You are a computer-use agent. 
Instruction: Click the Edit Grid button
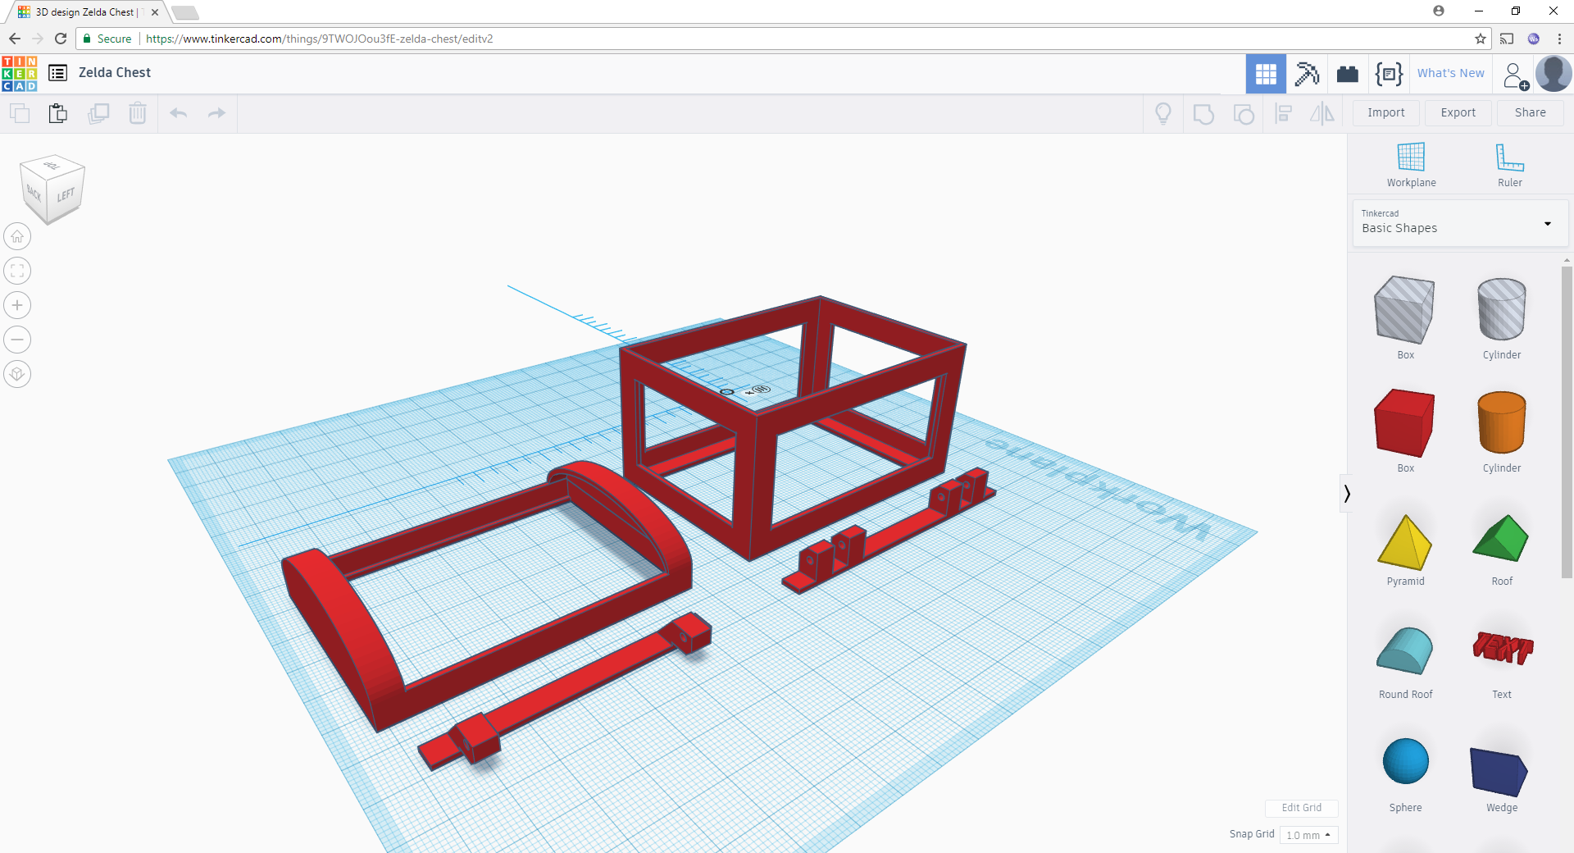tap(1301, 808)
